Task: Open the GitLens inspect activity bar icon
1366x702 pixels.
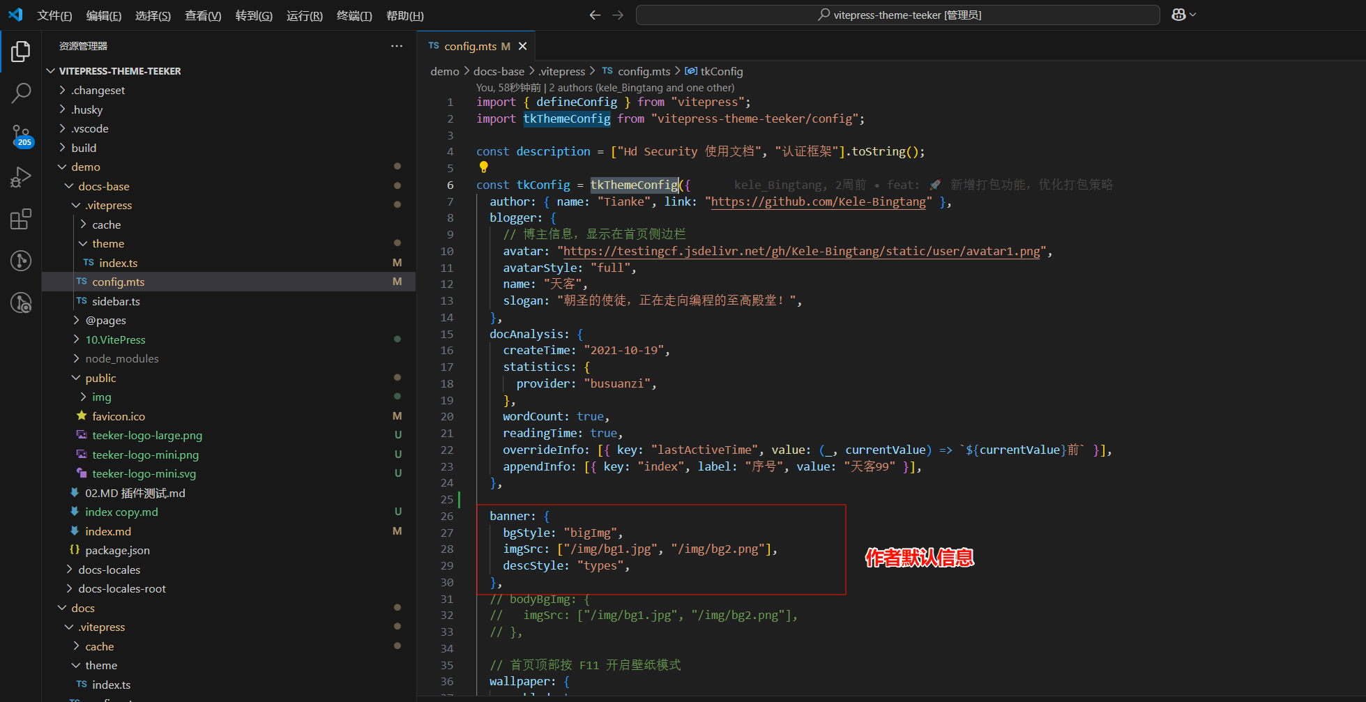Action: click(21, 303)
